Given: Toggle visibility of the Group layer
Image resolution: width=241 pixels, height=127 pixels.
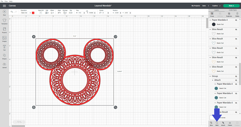Looking at the screenshot, I should [x=236, y=76].
